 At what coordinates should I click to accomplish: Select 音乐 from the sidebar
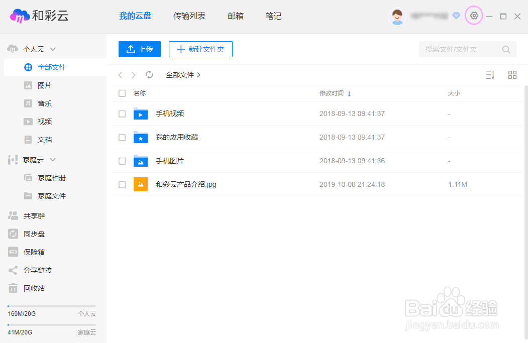(44, 103)
